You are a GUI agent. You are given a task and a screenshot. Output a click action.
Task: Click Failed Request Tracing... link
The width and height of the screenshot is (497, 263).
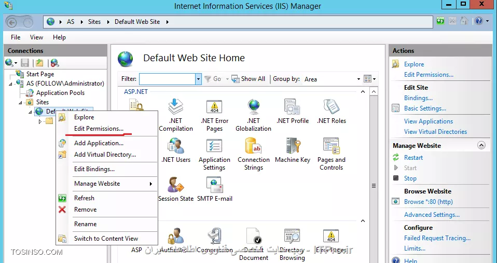point(437,238)
